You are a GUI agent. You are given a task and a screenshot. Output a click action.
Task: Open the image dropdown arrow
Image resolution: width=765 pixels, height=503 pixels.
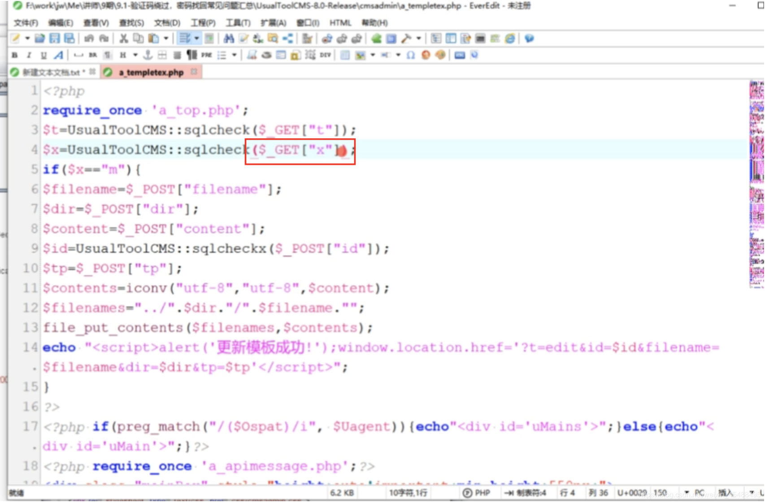pos(373,55)
